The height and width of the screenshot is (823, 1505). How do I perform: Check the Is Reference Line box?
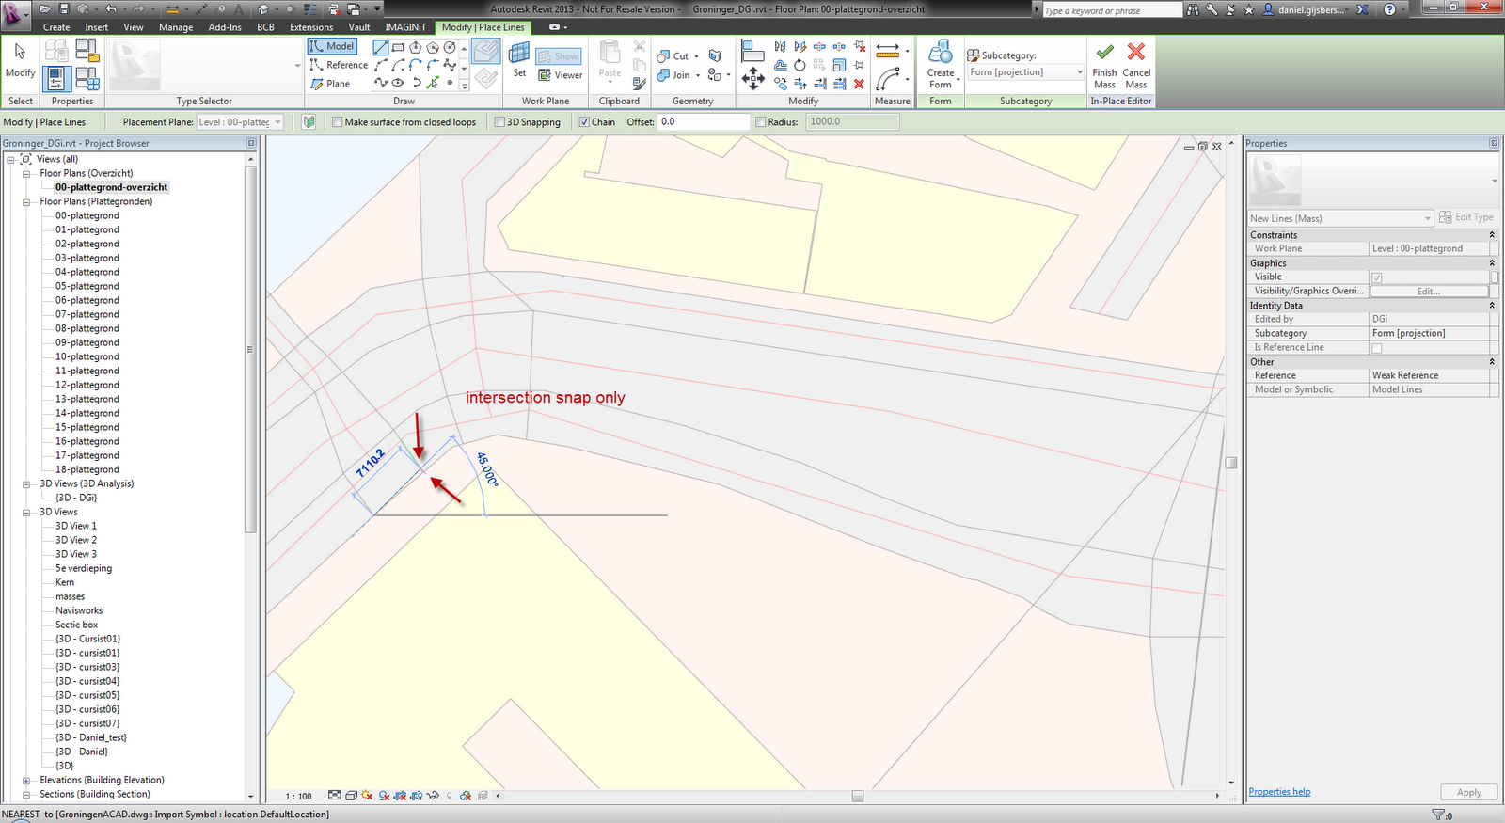coord(1377,348)
